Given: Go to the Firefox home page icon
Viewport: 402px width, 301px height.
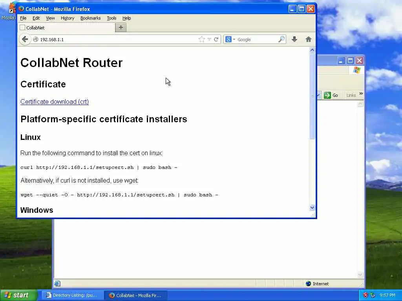Looking at the screenshot, I should (309, 39).
